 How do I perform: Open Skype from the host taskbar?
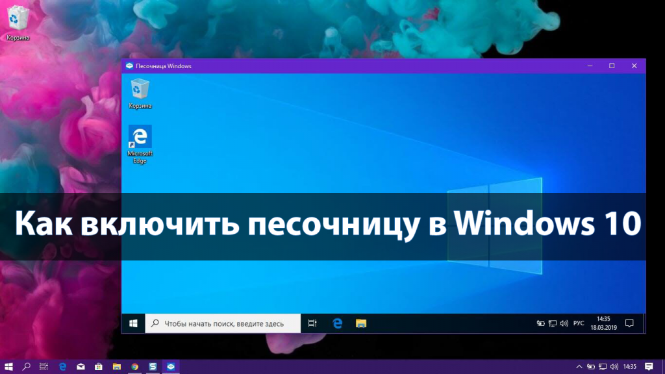click(x=152, y=366)
